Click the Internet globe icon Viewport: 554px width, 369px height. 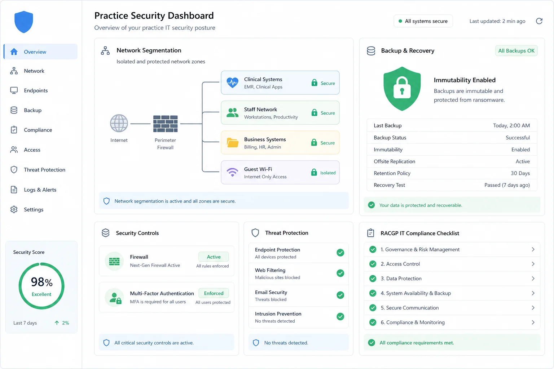click(119, 123)
